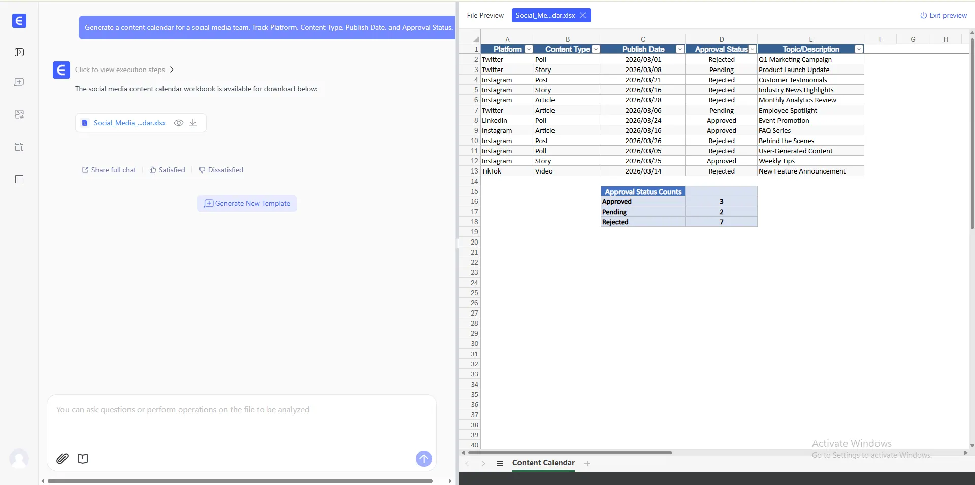Expand click to view execution steps
The width and height of the screenshot is (975, 485).
coord(124,70)
